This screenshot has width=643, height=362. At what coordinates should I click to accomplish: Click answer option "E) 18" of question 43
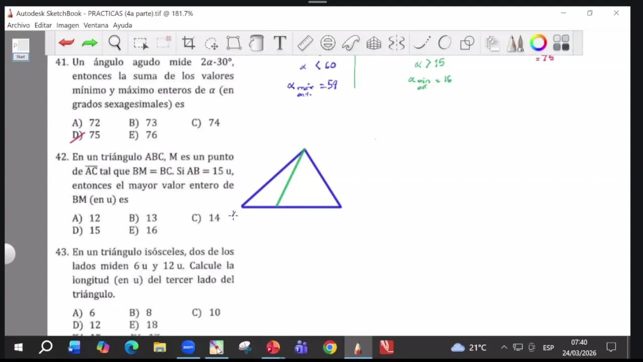click(143, 325)
